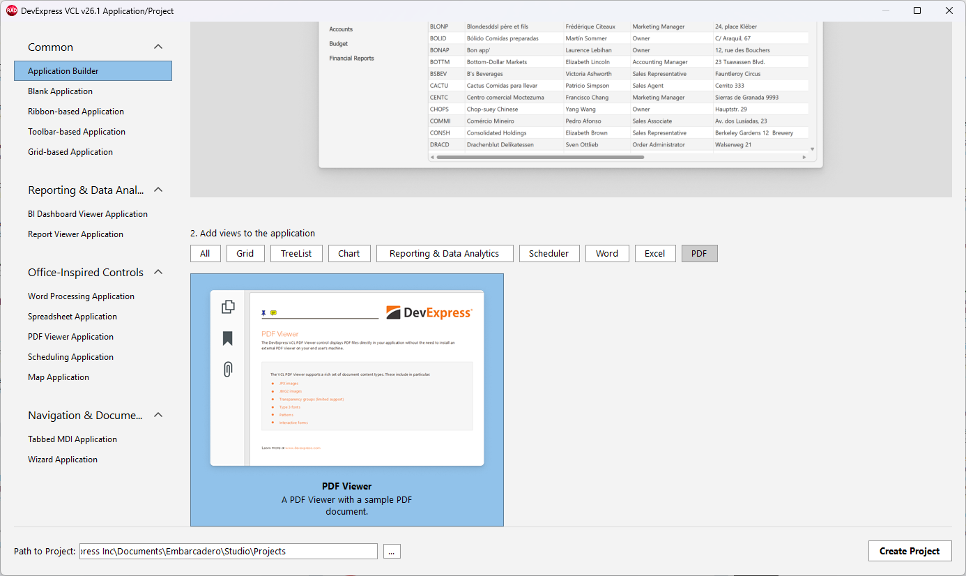
Task: Show All views filter
Action: pyautogui.click(x=205, y=254)
